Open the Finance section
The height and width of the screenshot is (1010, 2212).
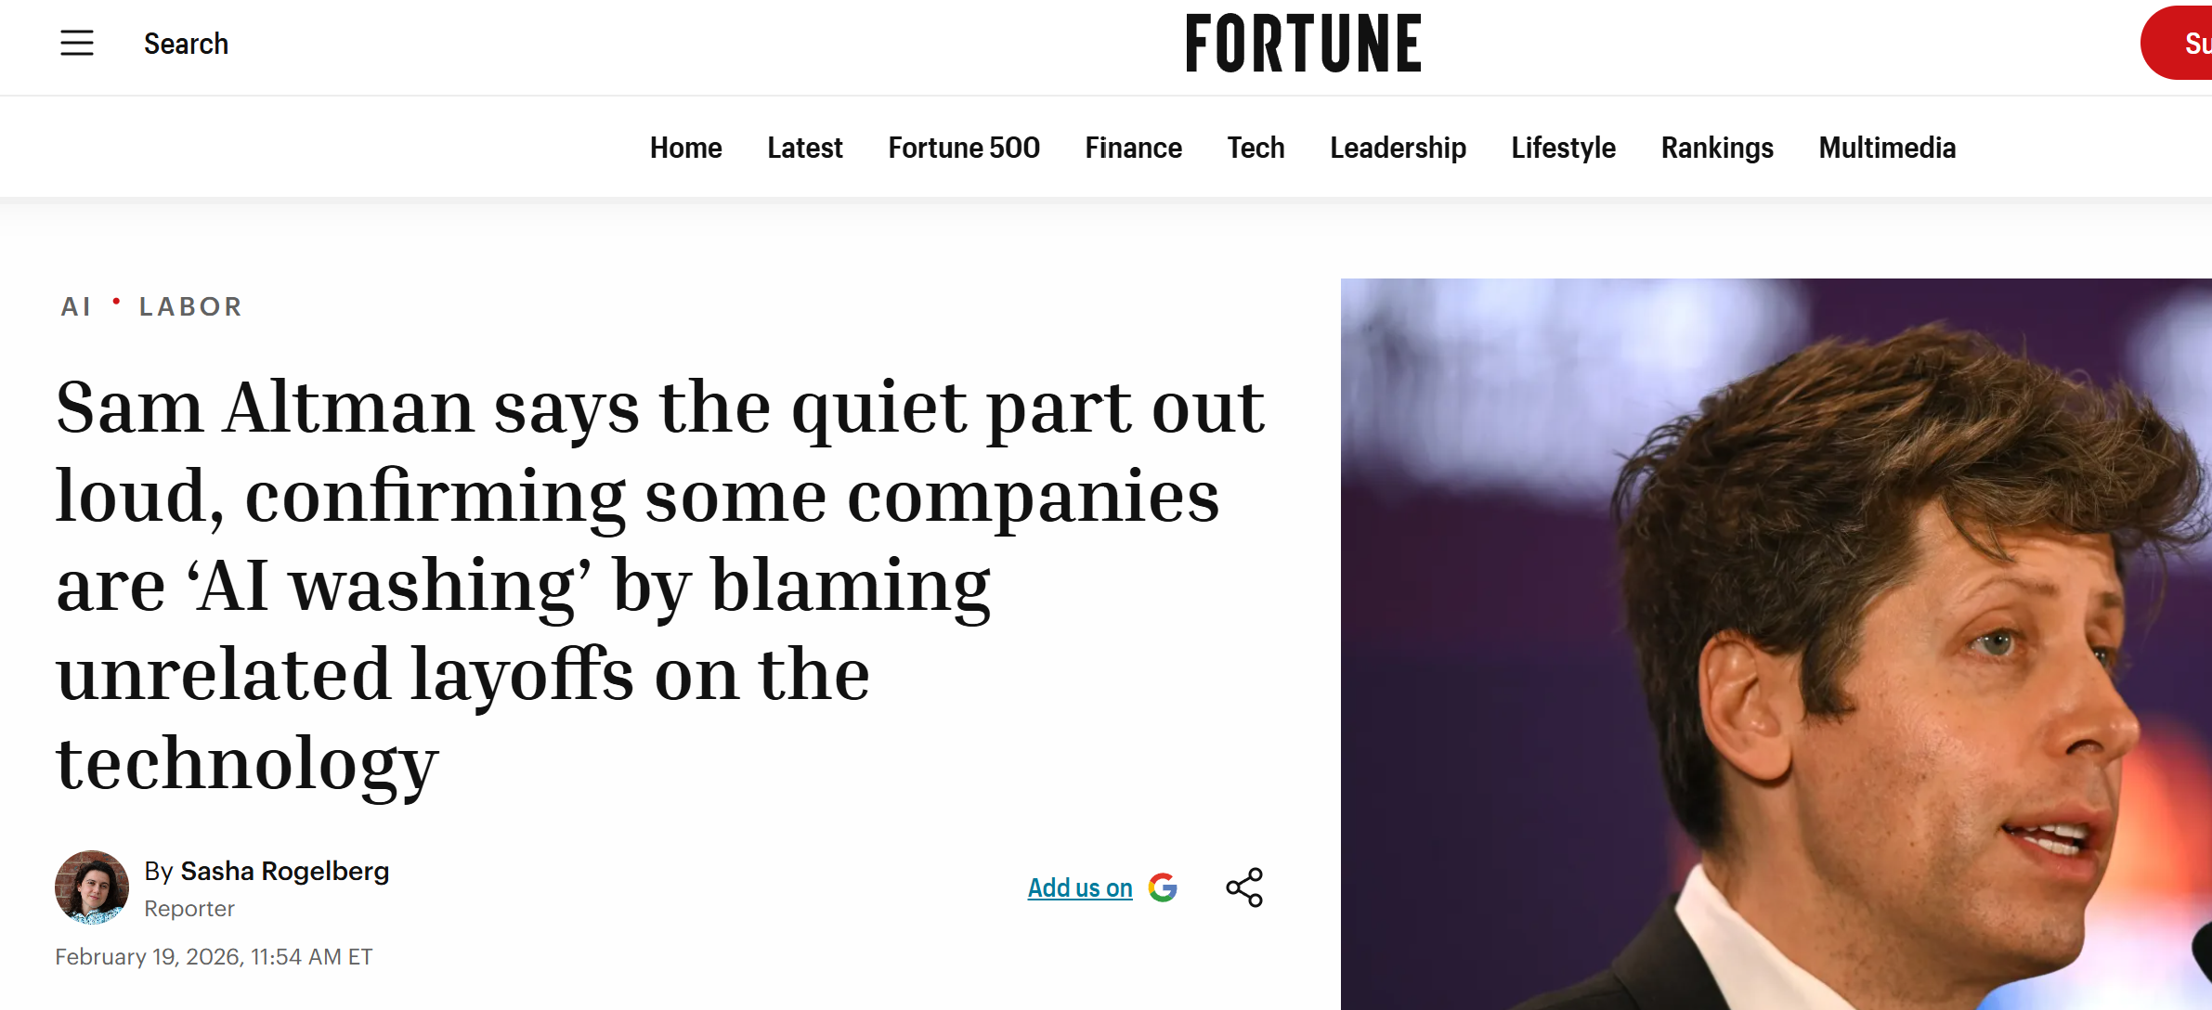(1133, 148)
